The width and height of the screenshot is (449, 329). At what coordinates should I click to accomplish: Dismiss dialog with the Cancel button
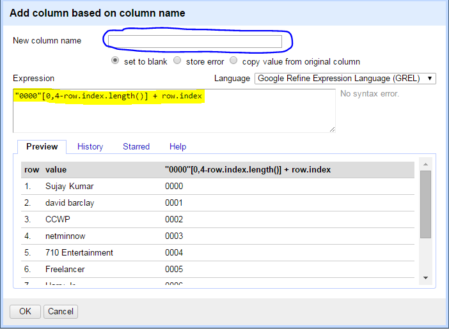[61, 311]
